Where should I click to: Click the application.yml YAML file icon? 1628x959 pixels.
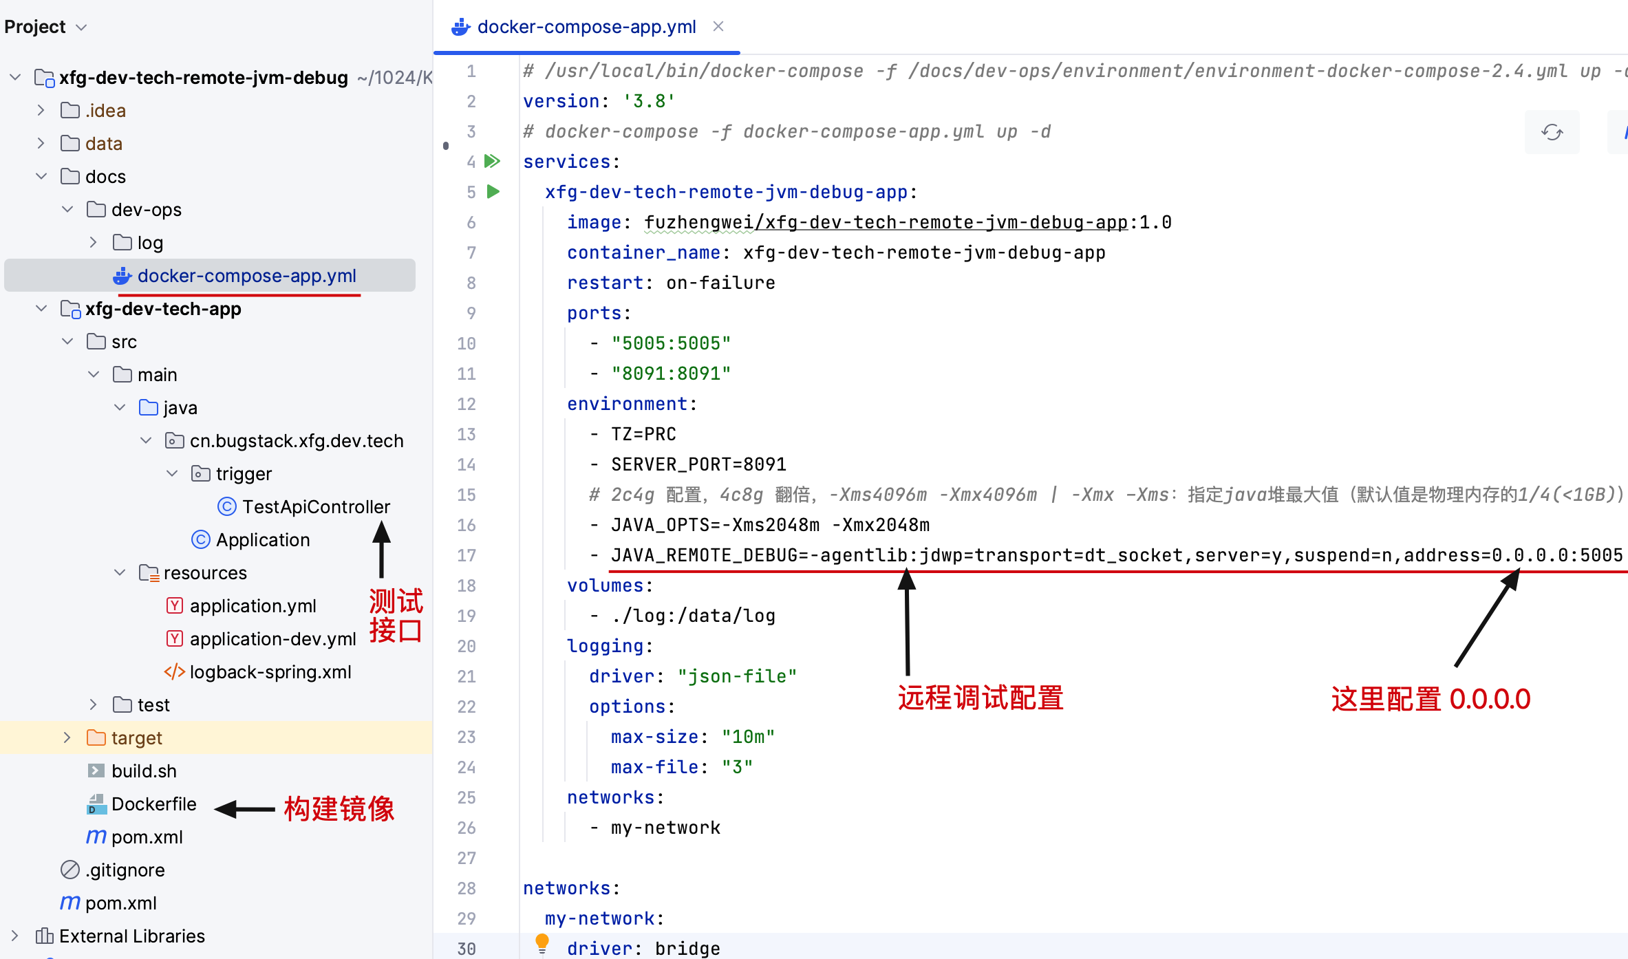[x=175, y=605]
